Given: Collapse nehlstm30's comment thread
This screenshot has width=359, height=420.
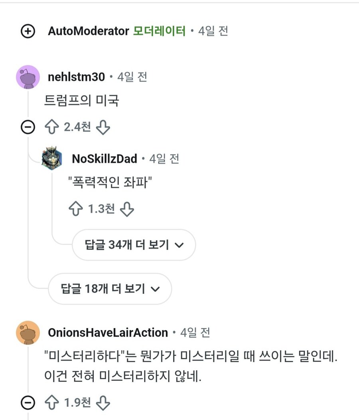Looking at the screenshot, I should tap(28, 127).
